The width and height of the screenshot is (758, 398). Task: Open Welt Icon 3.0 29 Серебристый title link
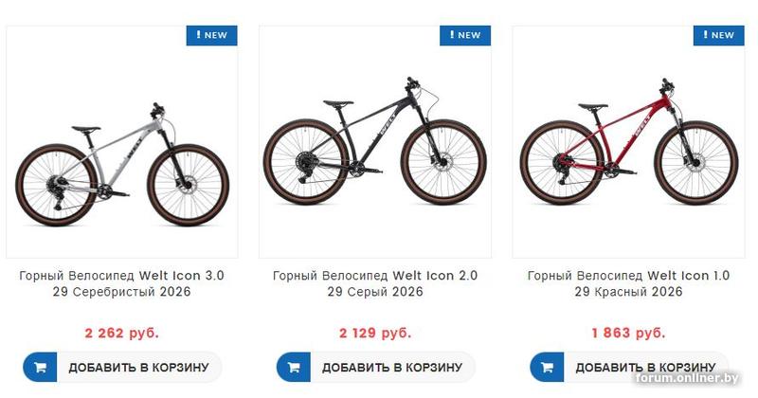pos(122,283)
